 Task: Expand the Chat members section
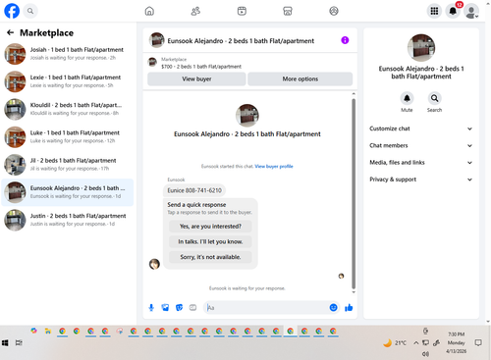pos(421,145)
